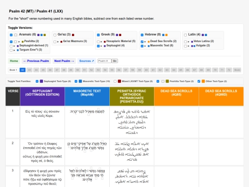Expand the Hexaplaric Material (5) triangle
The height and width of the screenshot is (187, 249).
coord(101,42)
